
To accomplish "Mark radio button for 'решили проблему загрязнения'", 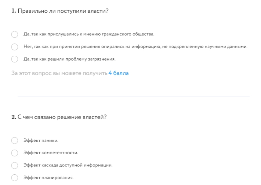I will pos(15,59).
